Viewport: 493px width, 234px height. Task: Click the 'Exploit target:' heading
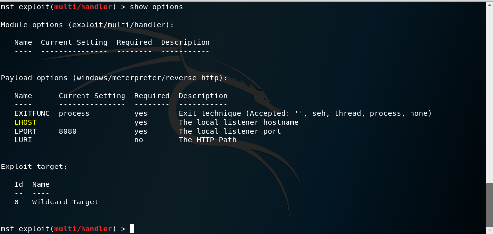click(34, 167)
